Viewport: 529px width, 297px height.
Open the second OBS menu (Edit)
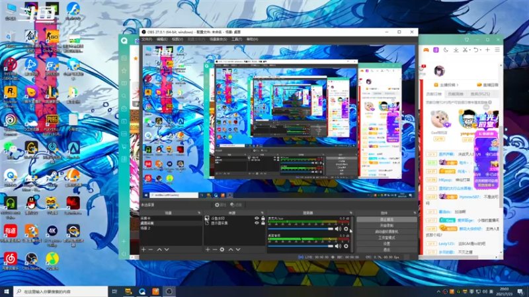tap(162, 40)
